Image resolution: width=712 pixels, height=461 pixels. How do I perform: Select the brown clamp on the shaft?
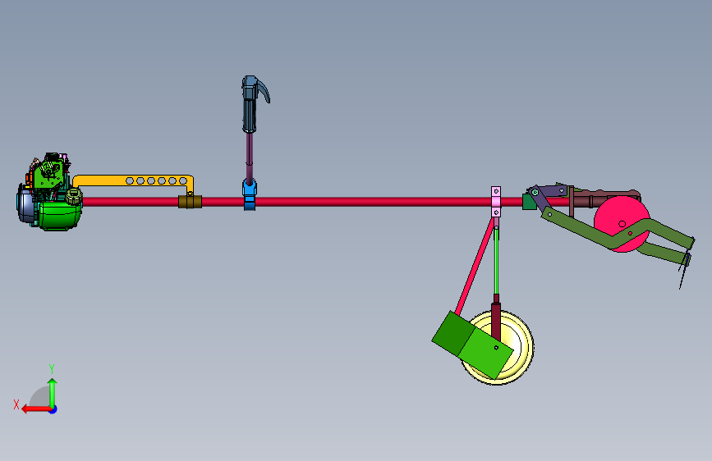point(190,202)
